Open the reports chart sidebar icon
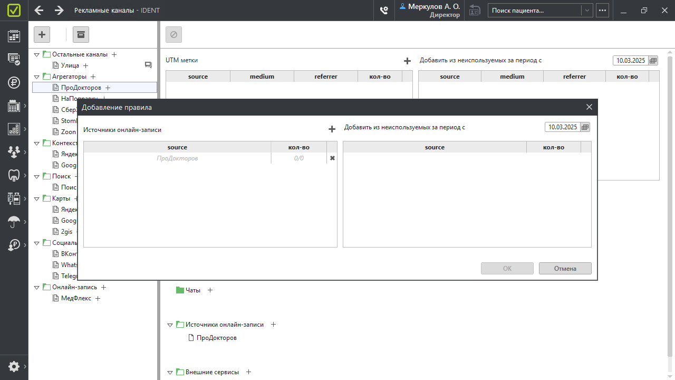675x380 pixels. pyautogui.click(x=14, y=129)
